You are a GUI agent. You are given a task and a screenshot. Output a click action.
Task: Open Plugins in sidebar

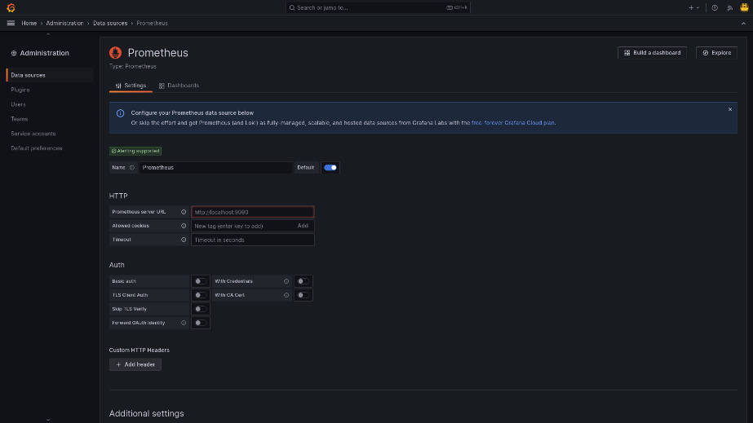pyautogui.click(x=20, y=90)
